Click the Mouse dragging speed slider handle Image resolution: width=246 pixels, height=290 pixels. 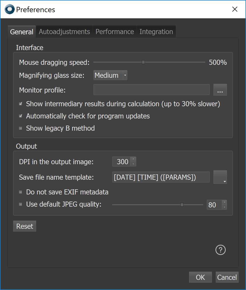143,62
